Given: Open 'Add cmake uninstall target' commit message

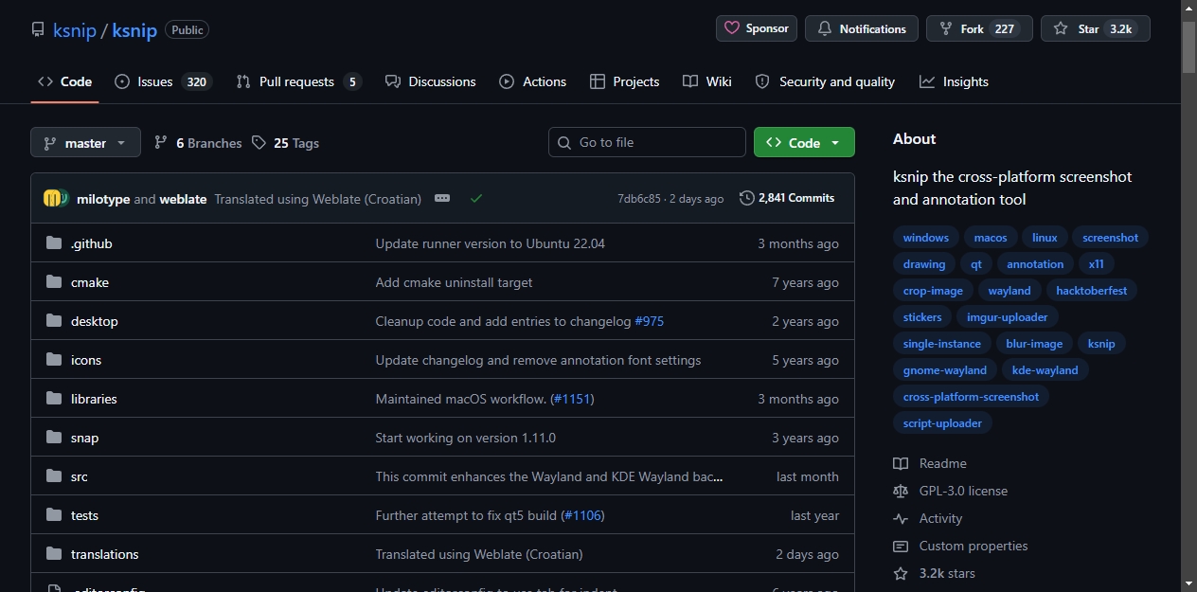Looking at the screenshot, I should 455,282.
